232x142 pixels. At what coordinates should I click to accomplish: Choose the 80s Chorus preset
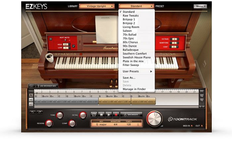[x=137, y=42]
